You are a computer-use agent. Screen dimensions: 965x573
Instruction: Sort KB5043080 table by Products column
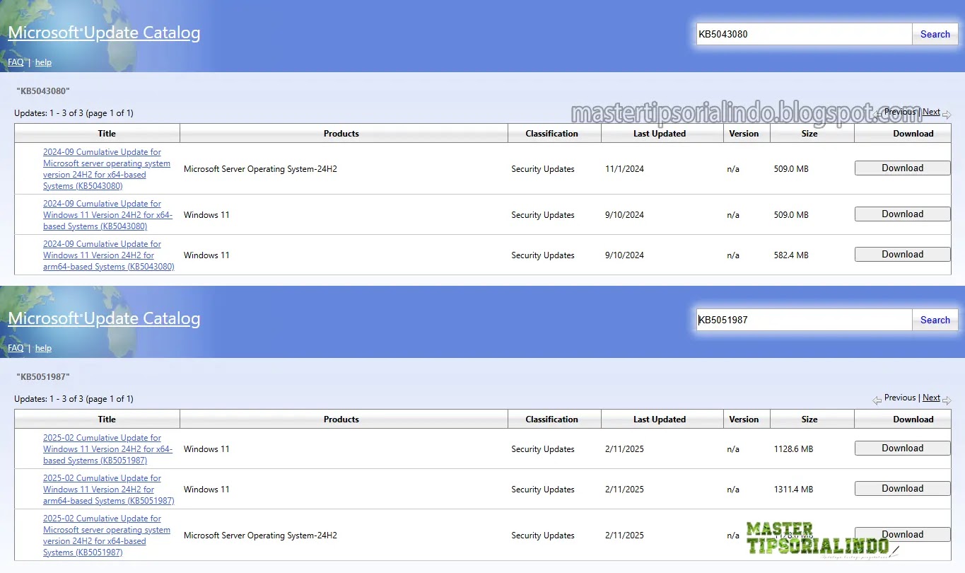click(x=341, y=134)
